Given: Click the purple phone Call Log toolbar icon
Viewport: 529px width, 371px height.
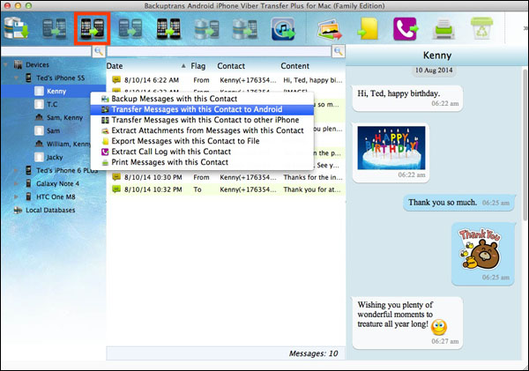Looking at the screenshot, I should [x=406, y=29].
